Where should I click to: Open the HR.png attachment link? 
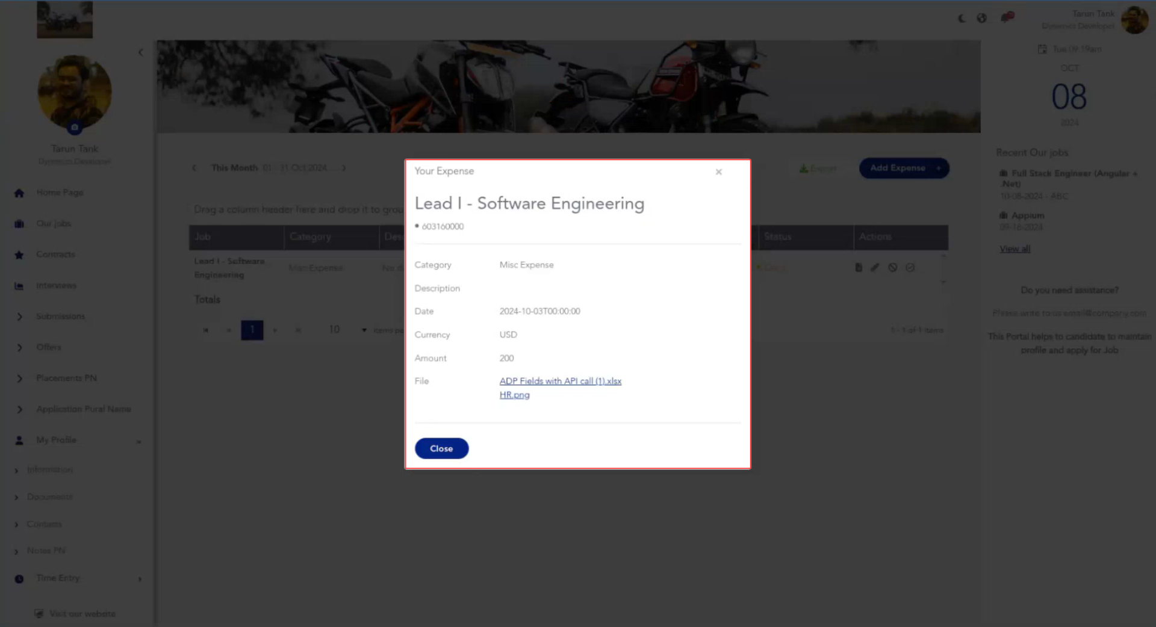point(514,395)
